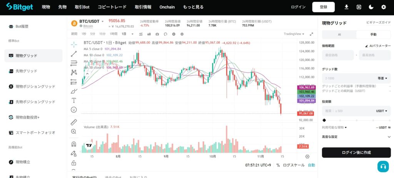Open the ビギナーズガイド link
This screenshot has width=394, height=178.
379,23
